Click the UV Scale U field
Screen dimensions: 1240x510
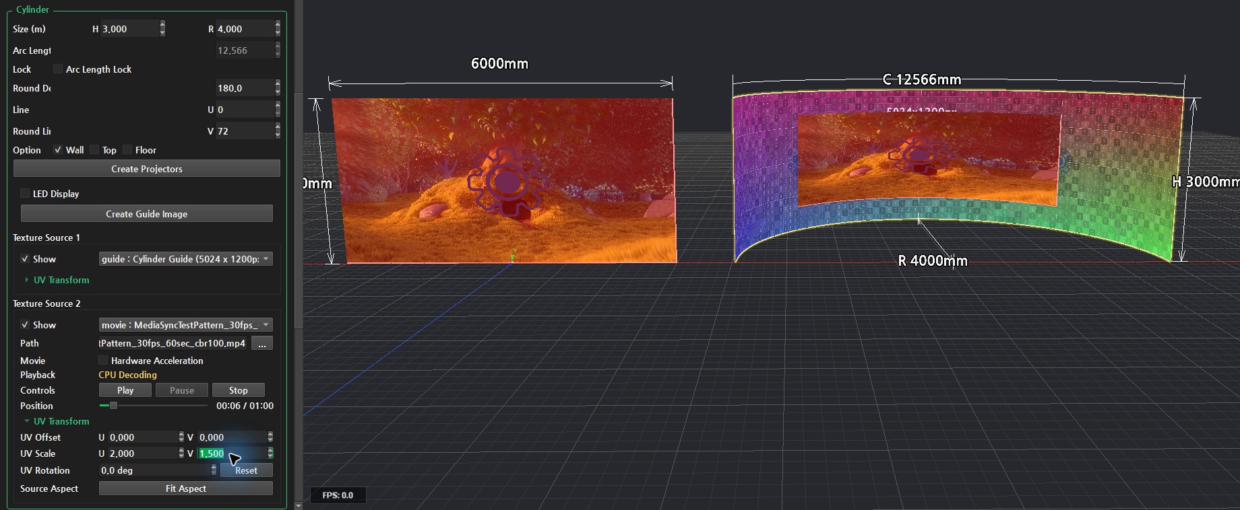click(x=143, y=453)
